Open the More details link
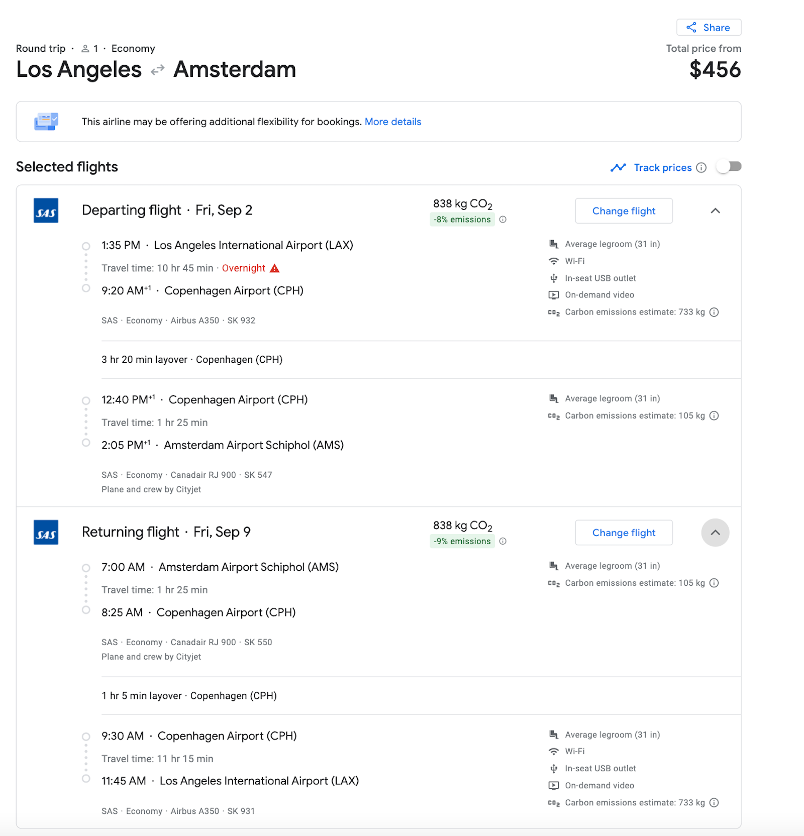Image resolution: width=804 pixels, height=836 pixels. pos(393,122)
